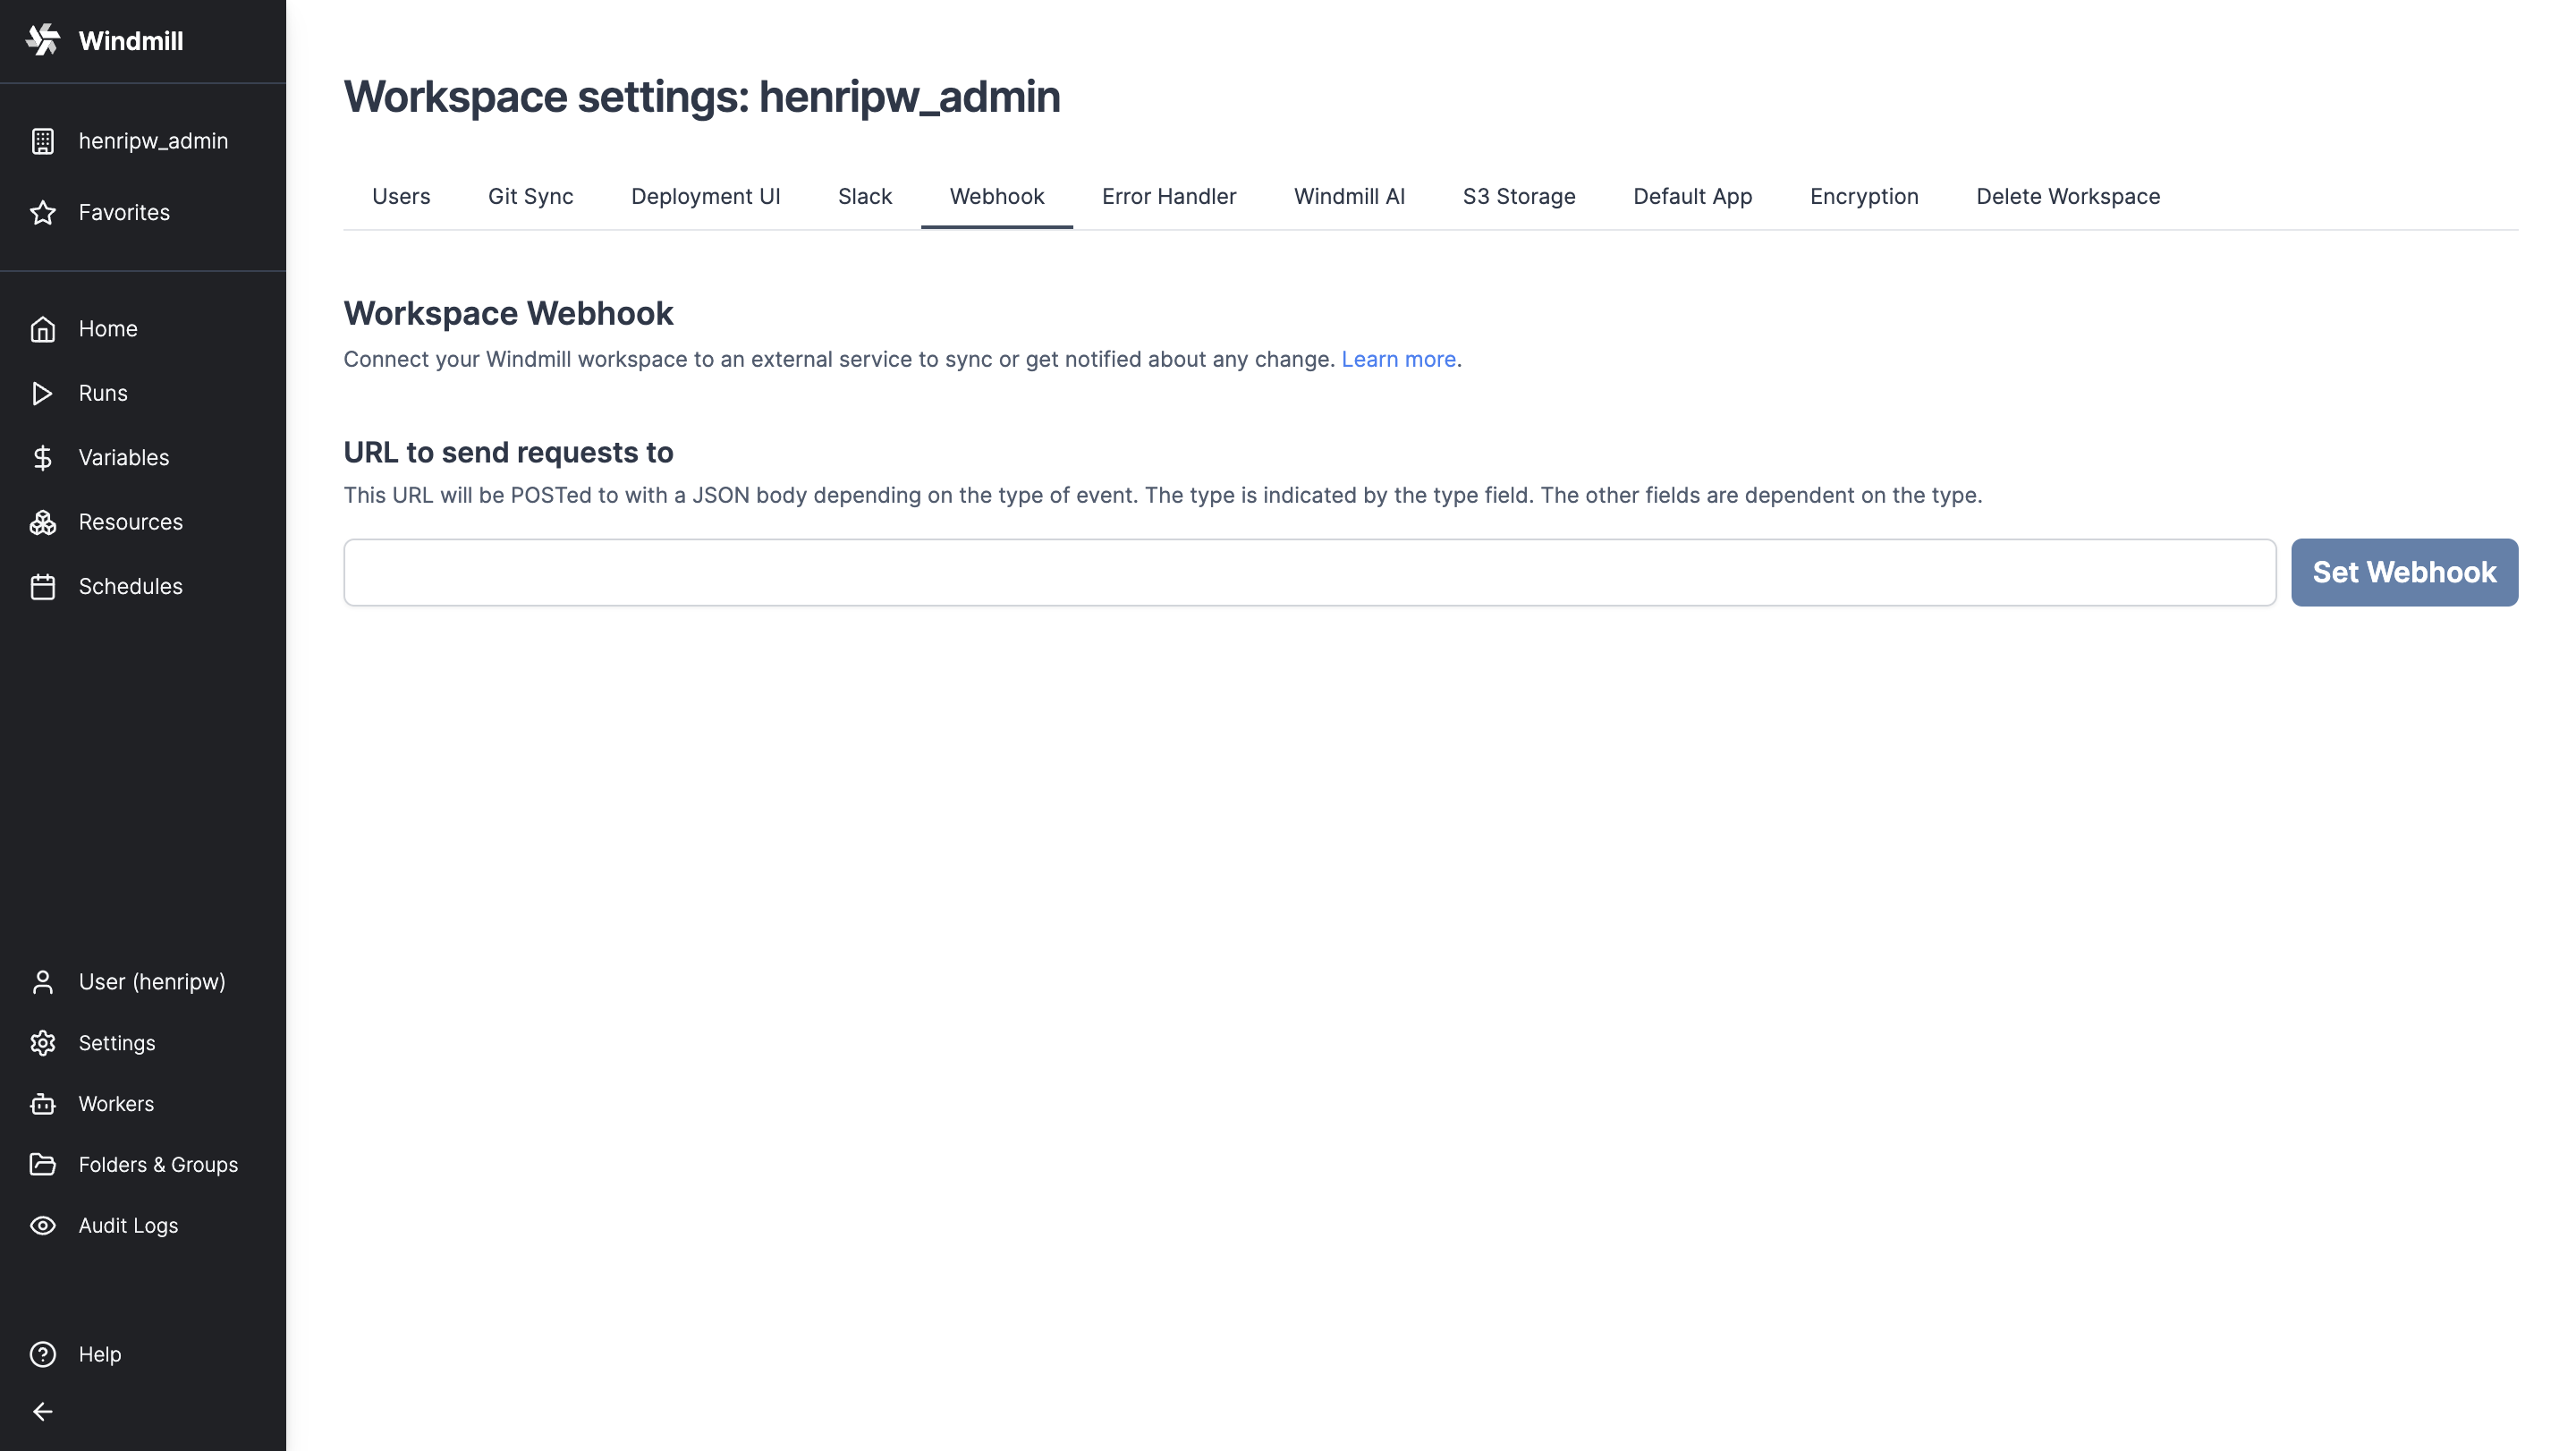
Task: Switch to the Encryption tab
Action: tap(1863, 196)
